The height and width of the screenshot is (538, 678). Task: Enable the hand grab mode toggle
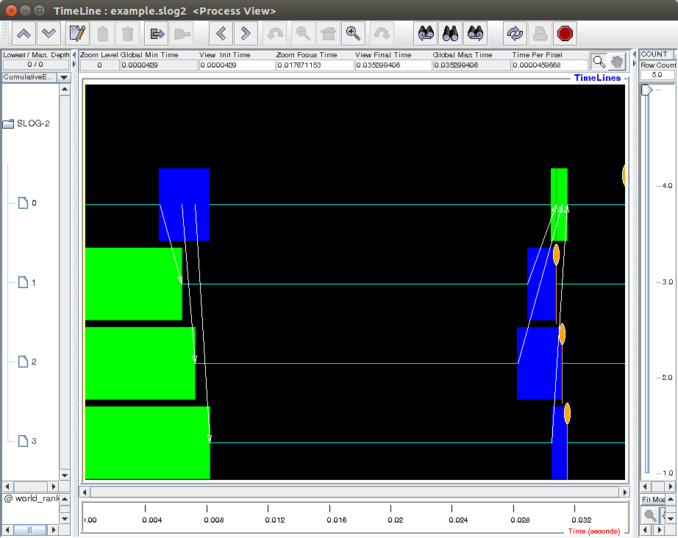pyautogui.click(x=617, y=61)
